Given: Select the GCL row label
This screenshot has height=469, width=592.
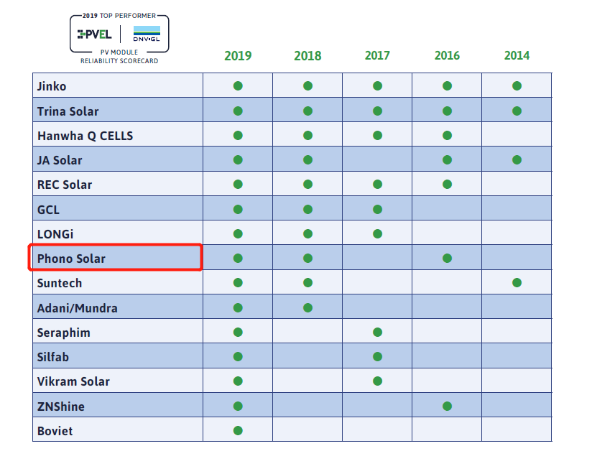Looking at the screenshot, I should [x=48, y=210].
